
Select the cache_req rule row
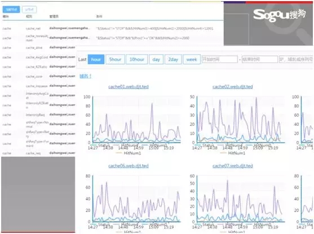coord(38,153)
